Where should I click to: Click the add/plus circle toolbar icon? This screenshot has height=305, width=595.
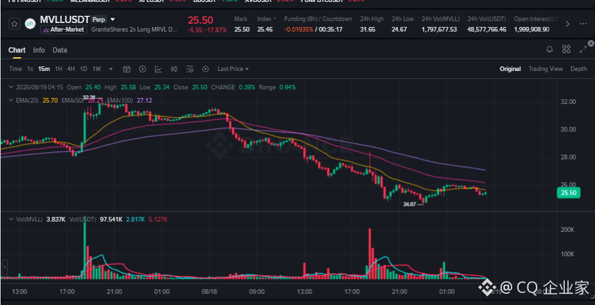pyautogui.click(x=143, y=69)
